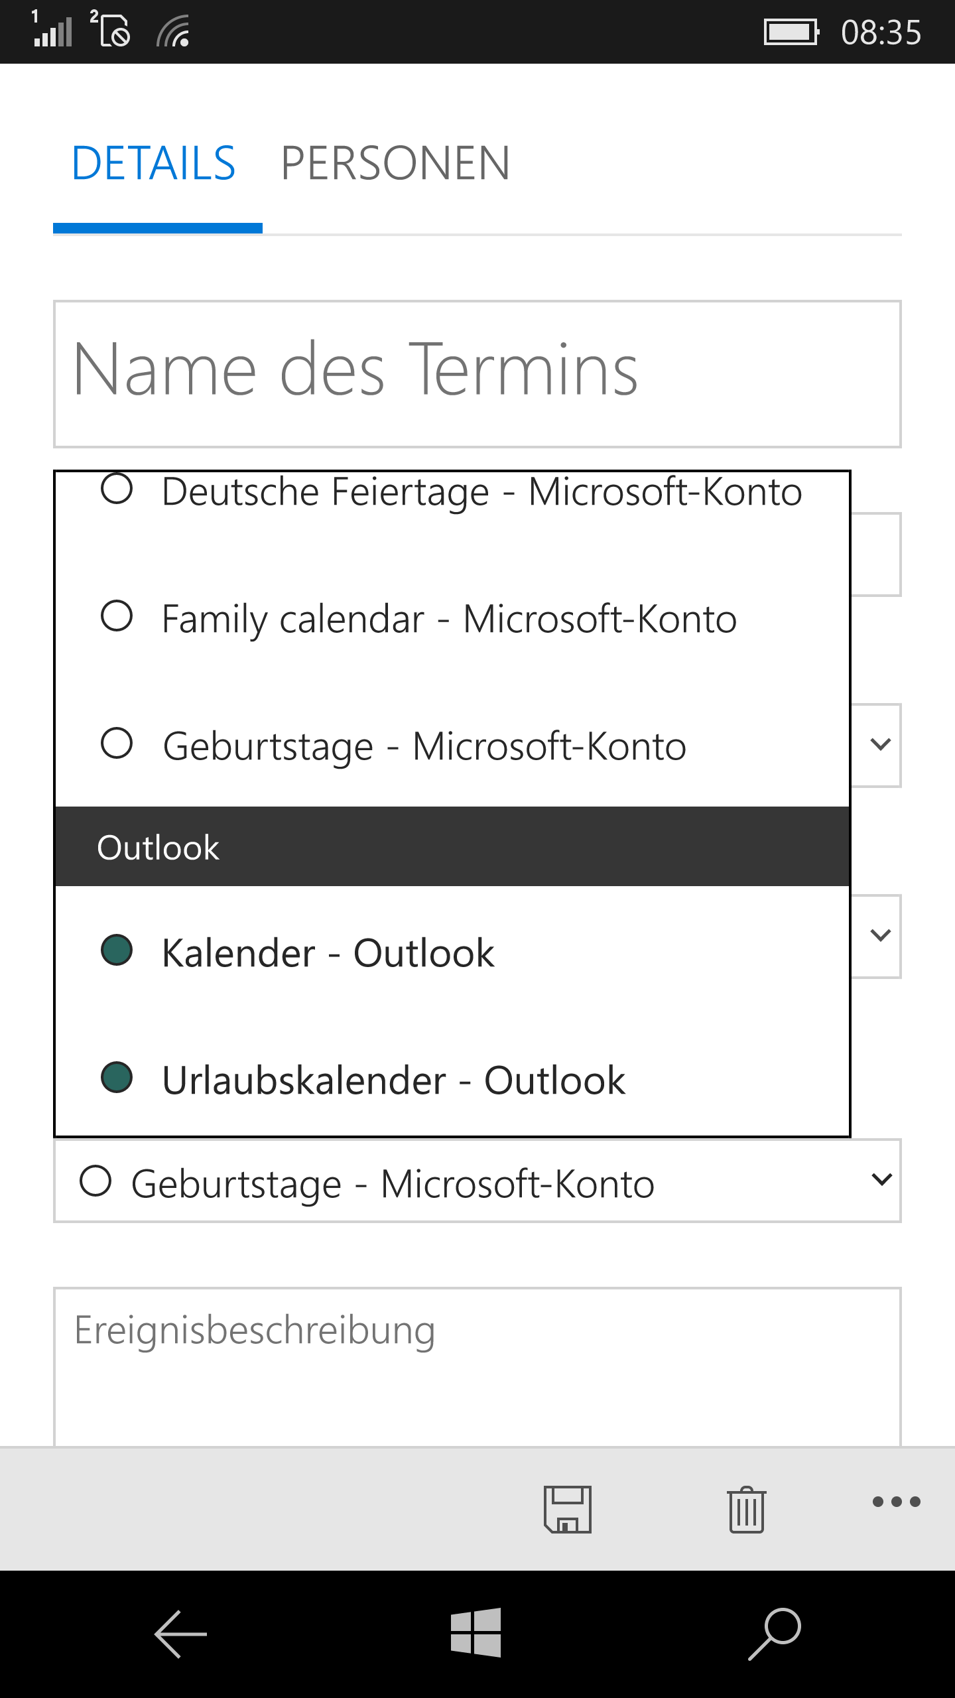Viewport: 955px width, 1698px height.
Task: Save the appointment with the floppy disk icon
Action: pyautogui.click(x=568, y=1509)
